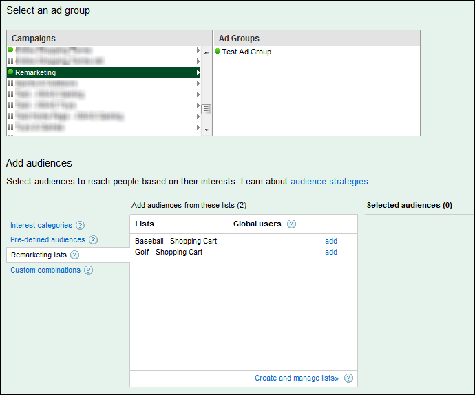
Task: Open Pre-defined audiences tab
Action: pos(48,239)
